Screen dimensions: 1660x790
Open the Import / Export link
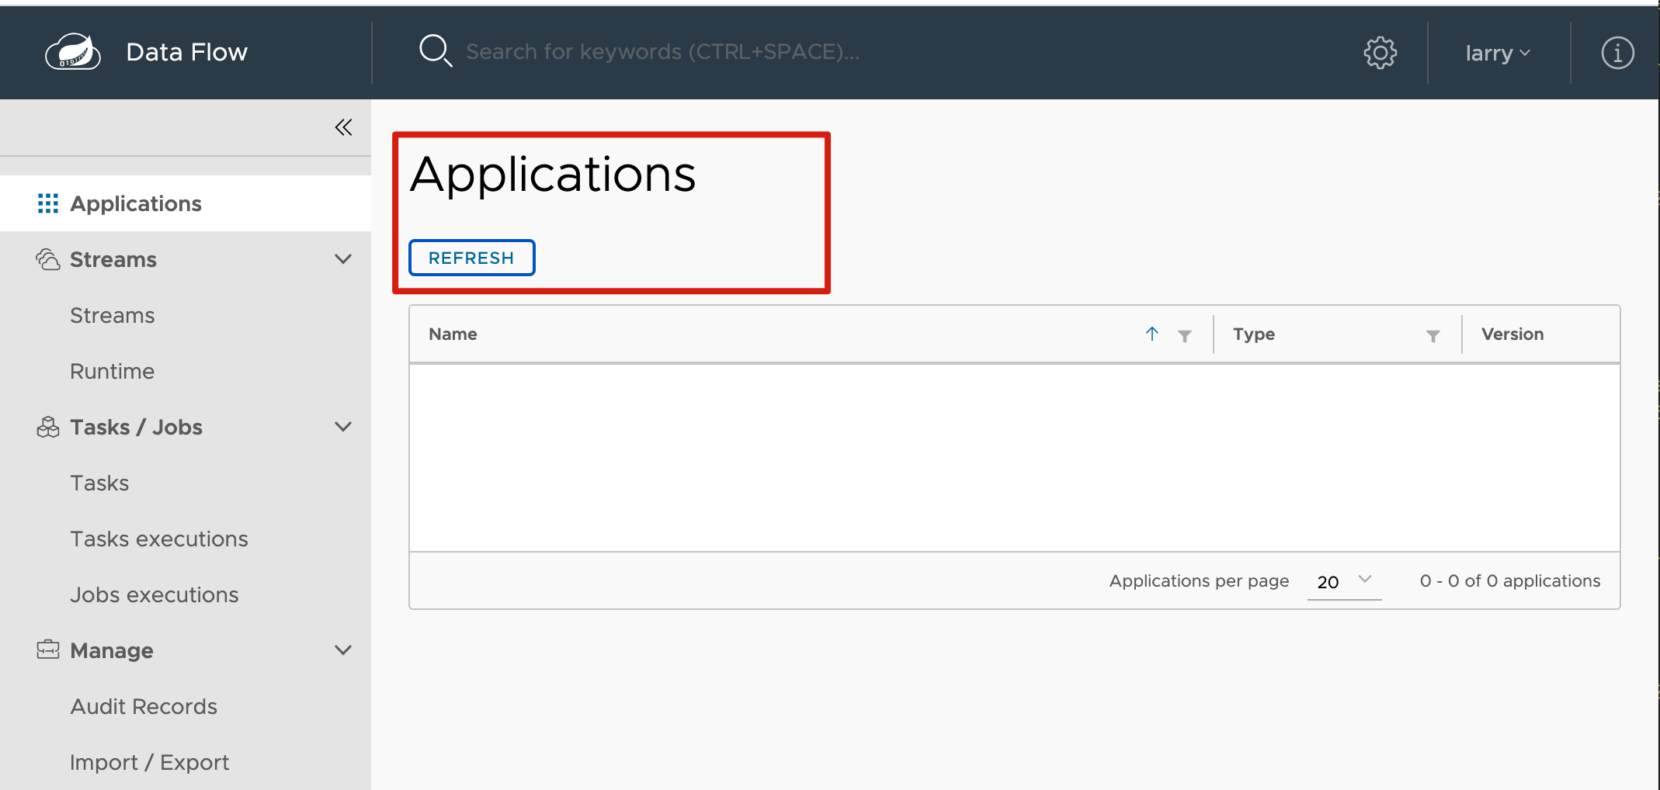(x=149, y=762)
